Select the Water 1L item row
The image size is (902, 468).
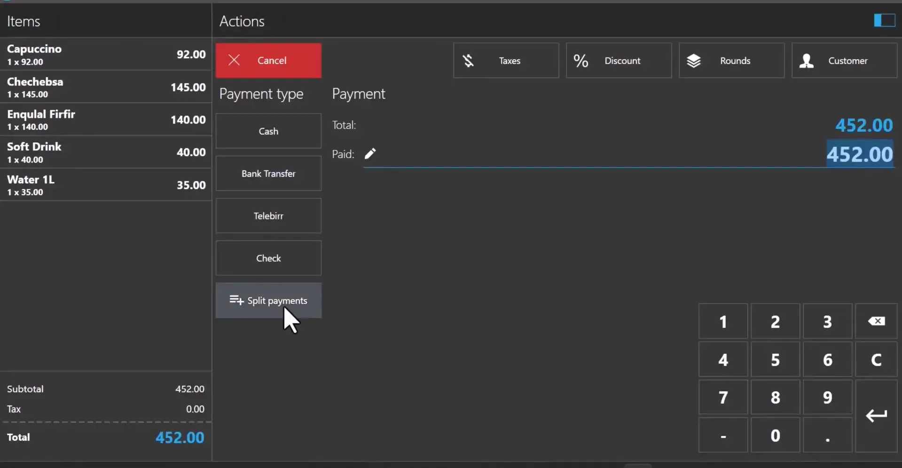click(x=106, y=185)
